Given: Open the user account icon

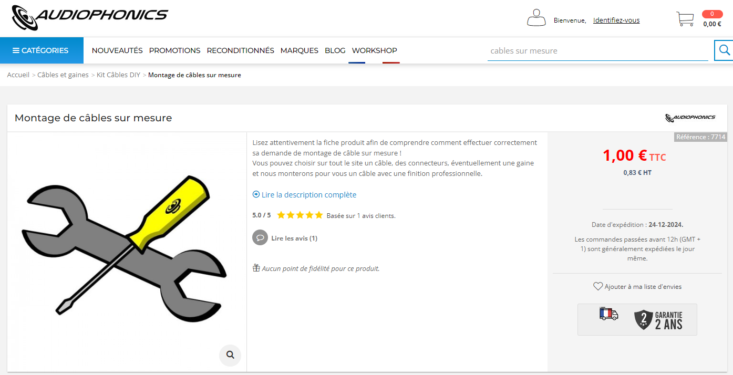Looking at the screenshot, I should pyautogui.click(x=536, y=18).
